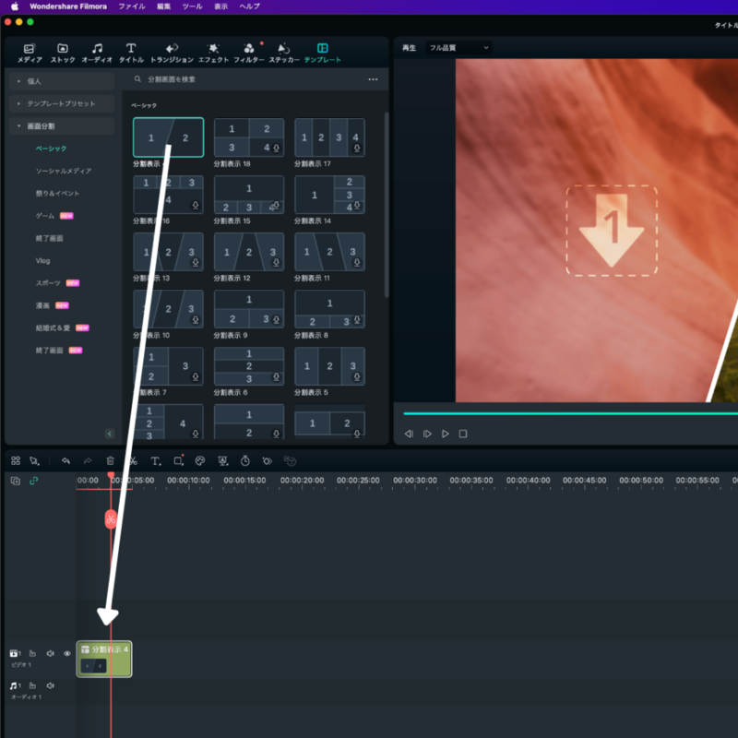Image resolution: width=738 pixels, height=738 pixels.
Task: Click the preview progress bar
Action: click(570, 413)
